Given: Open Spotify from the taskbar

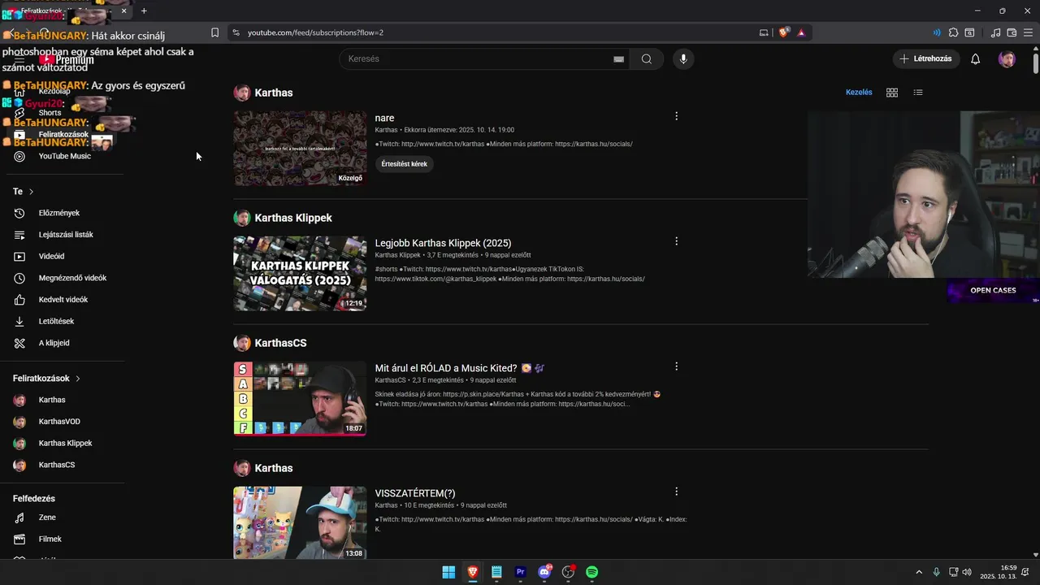Looking at the screenshot, I should click(592, 572).
